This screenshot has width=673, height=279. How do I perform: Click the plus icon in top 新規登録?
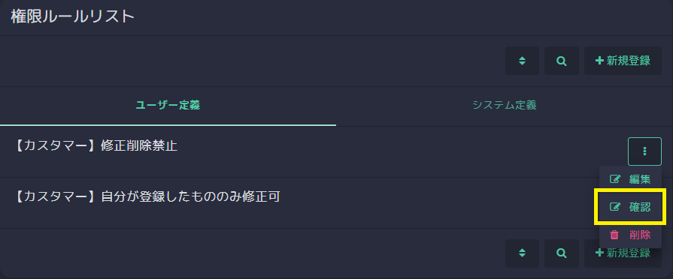tap(599, 61)
